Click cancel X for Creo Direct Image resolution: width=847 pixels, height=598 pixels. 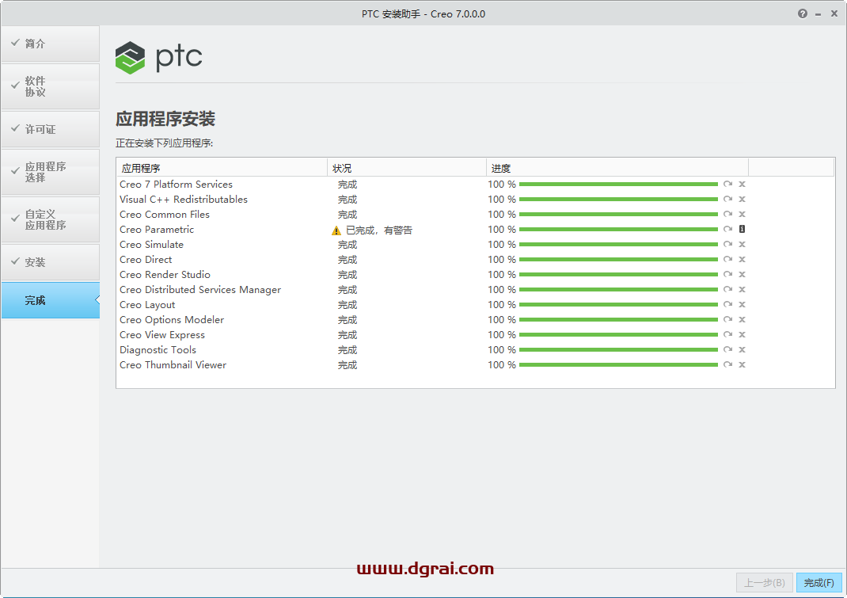click(x=743, y=260)
